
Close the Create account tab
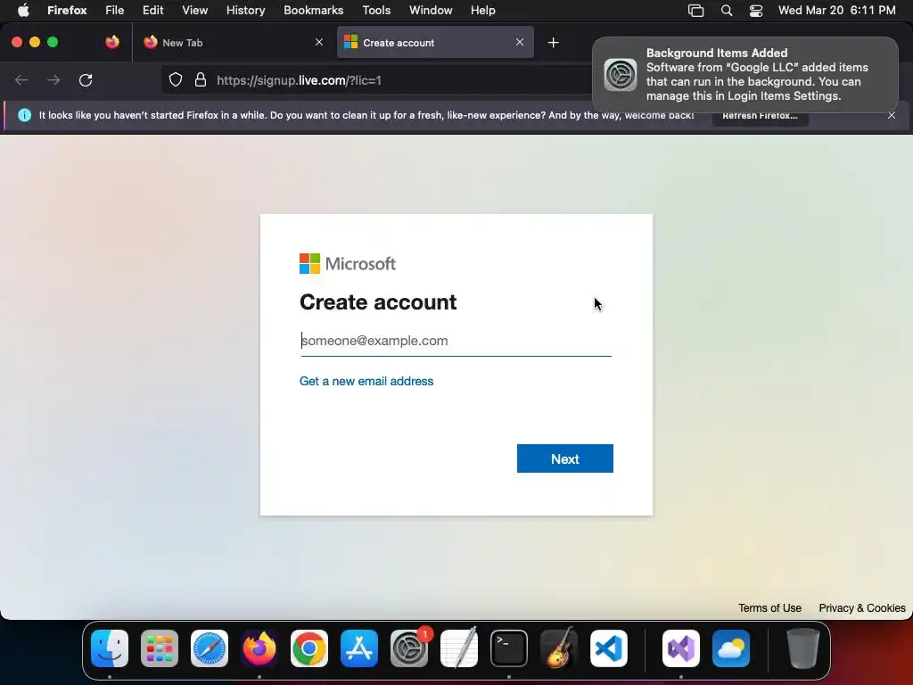[x=520, y=42]
